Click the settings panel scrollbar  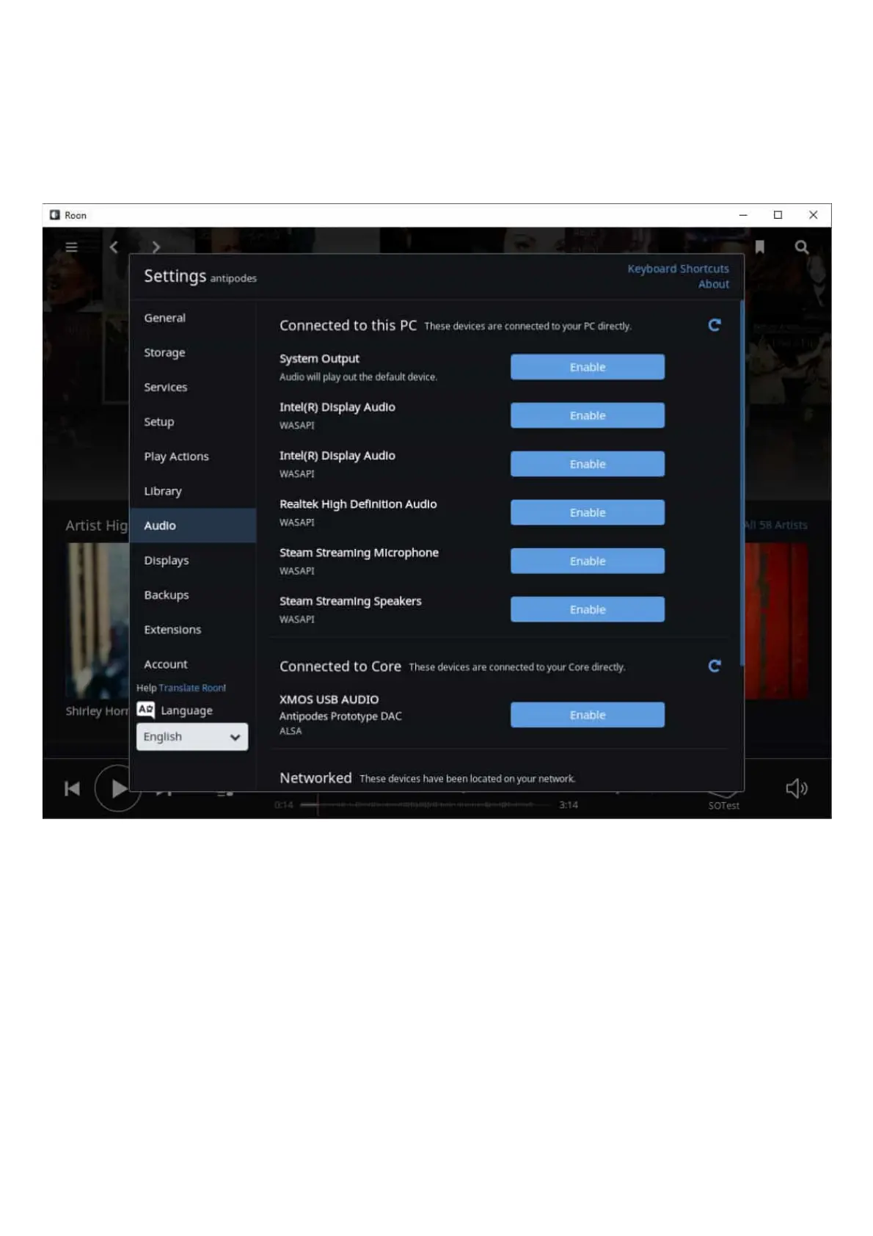742,483
